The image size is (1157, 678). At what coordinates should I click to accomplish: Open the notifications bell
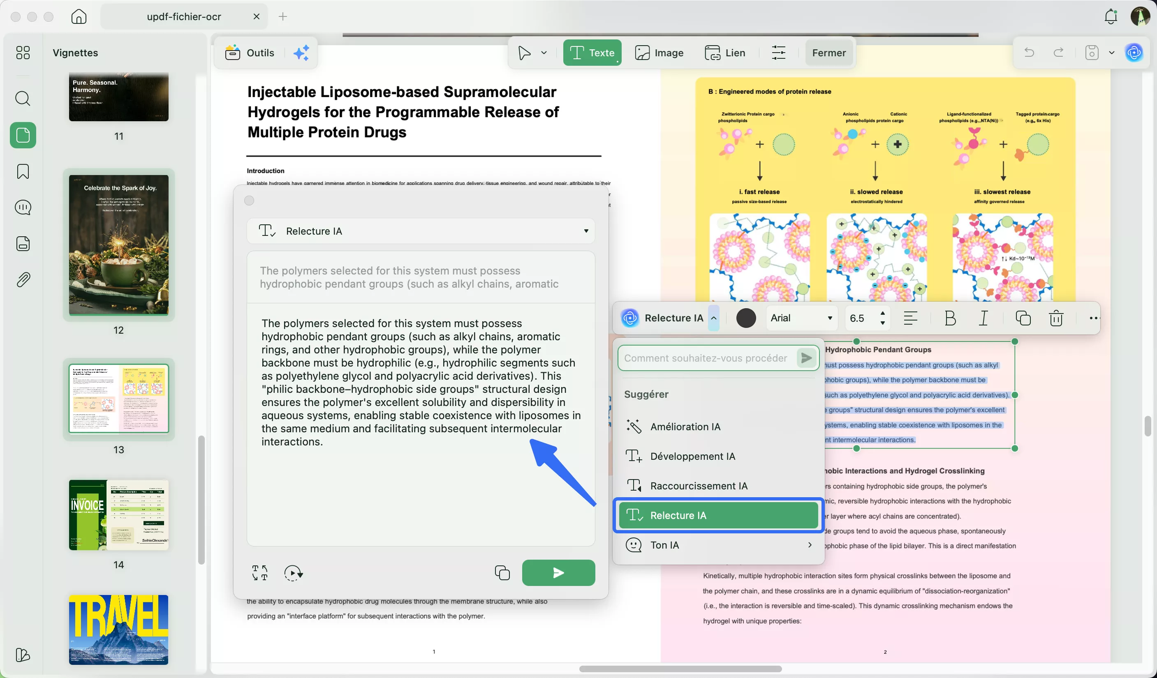[x=1110, y=16]
